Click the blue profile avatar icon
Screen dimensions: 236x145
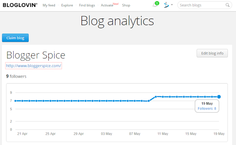tap(166, 5)
